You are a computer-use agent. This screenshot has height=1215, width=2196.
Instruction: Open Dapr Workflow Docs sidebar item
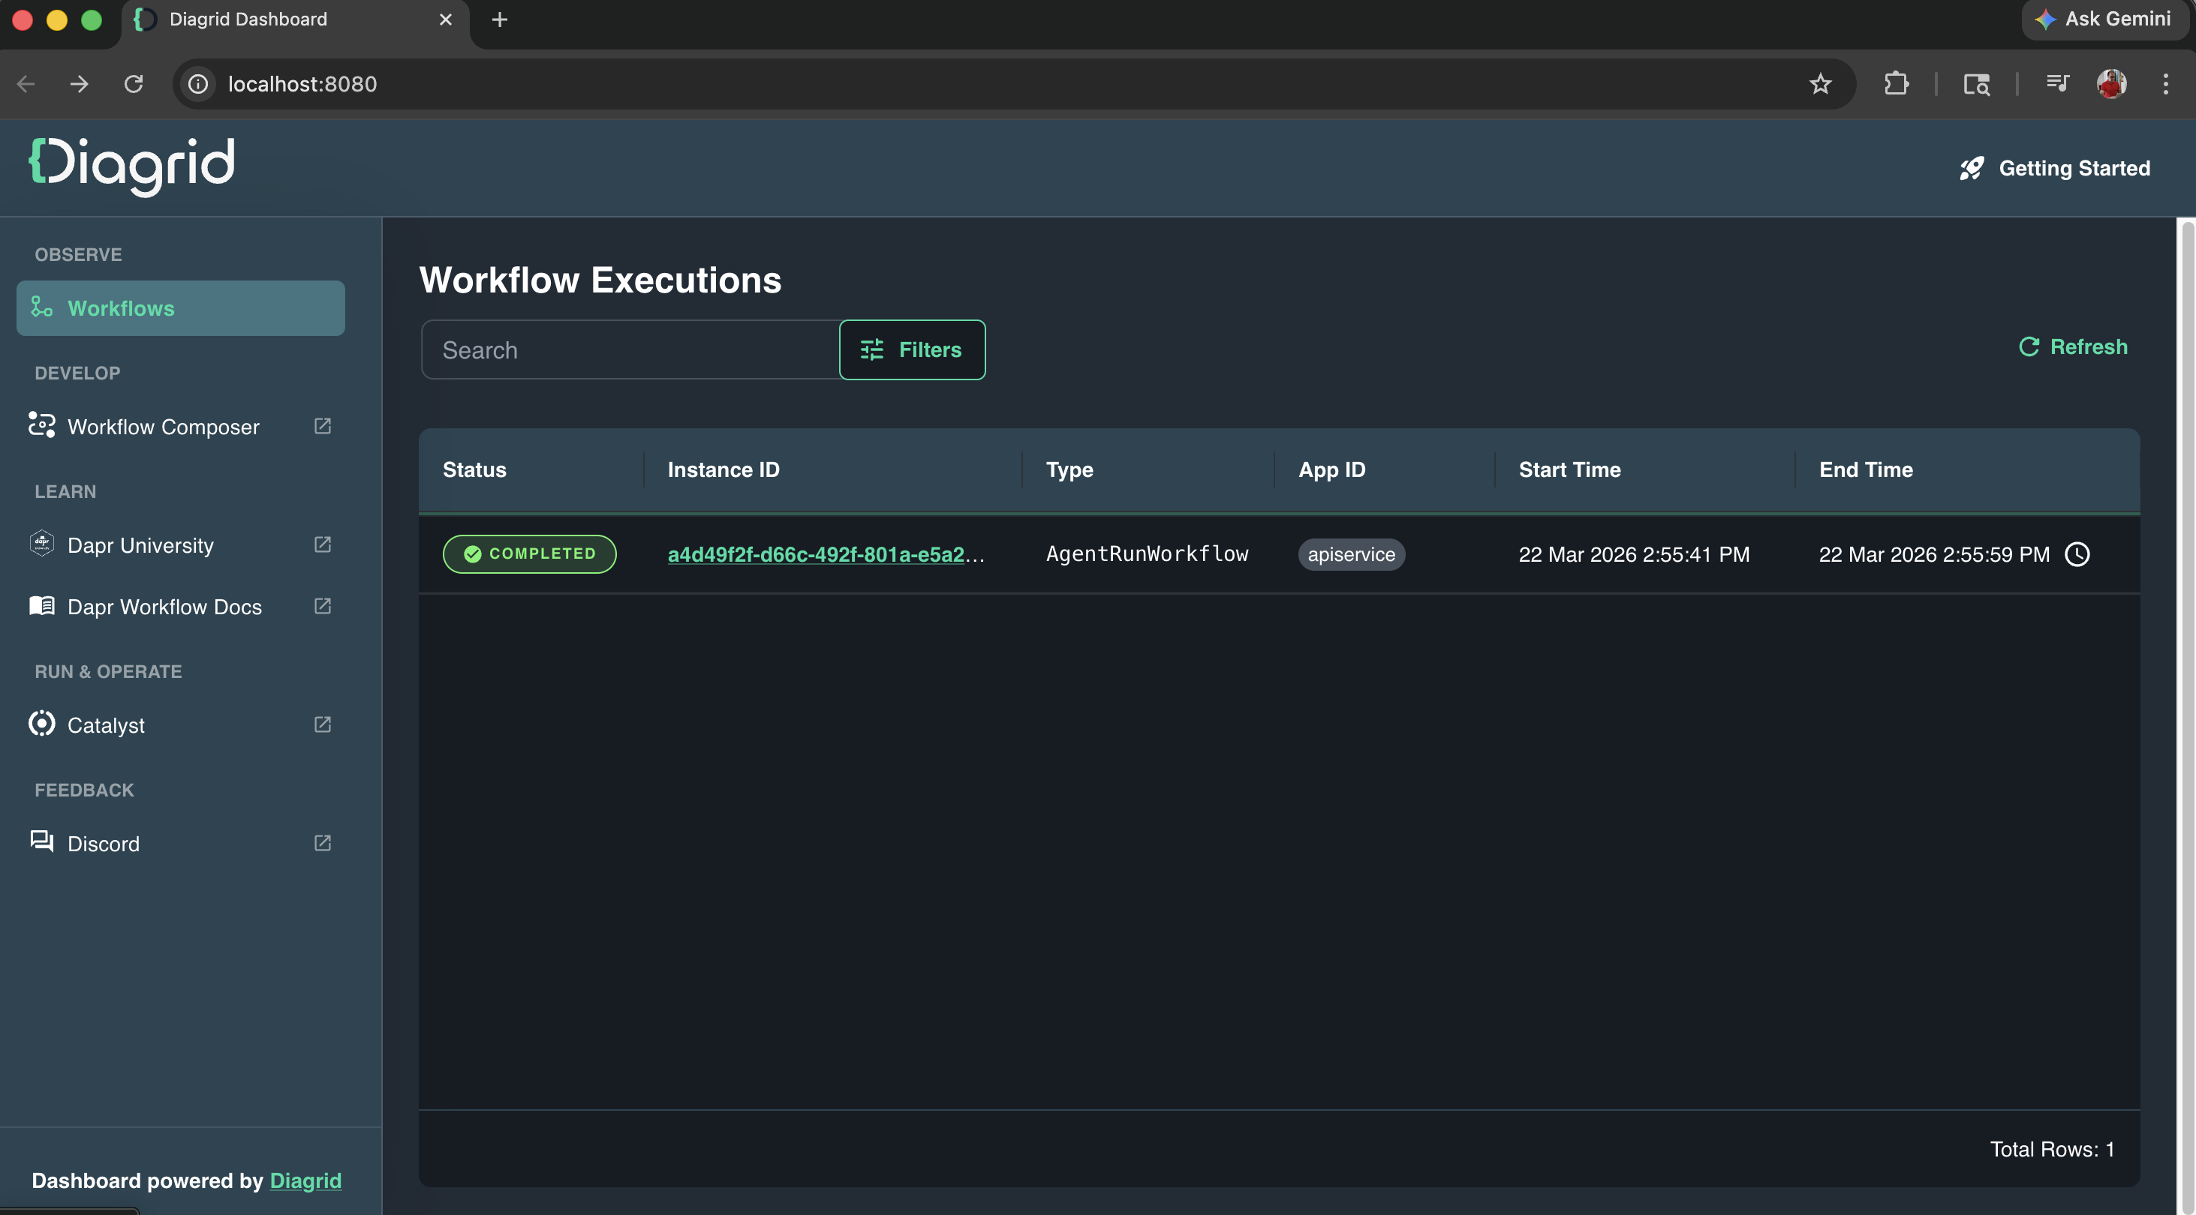point(164,607)
